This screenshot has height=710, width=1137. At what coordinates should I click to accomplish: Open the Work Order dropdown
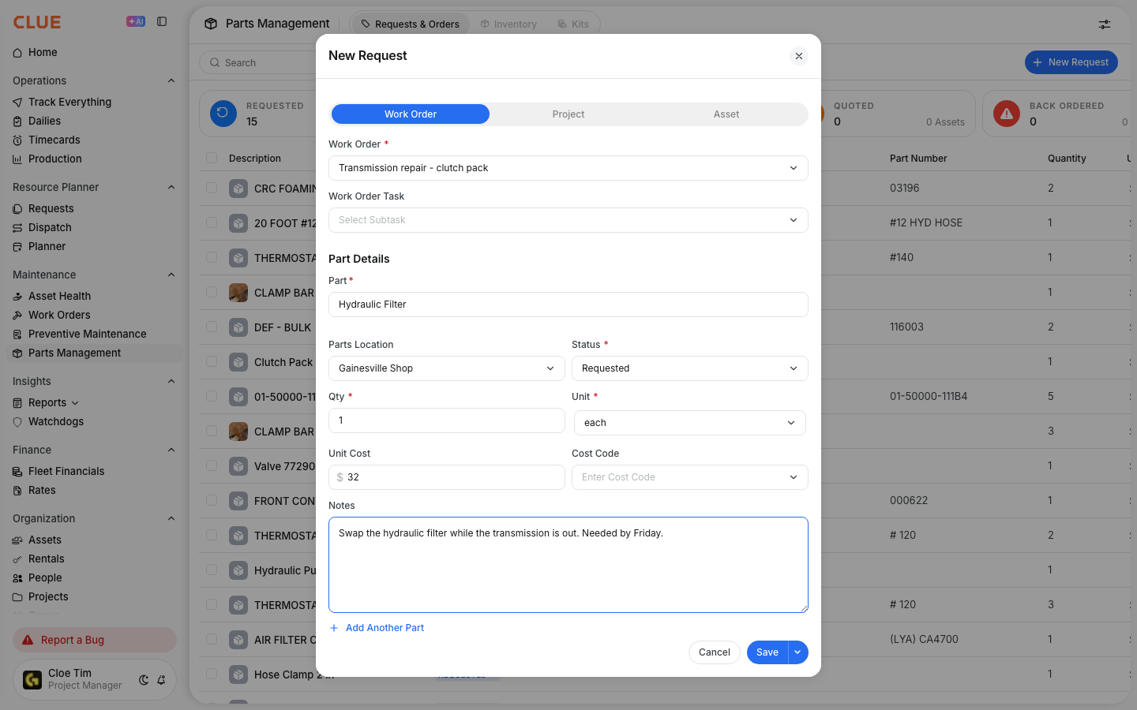tap(568, 168)
